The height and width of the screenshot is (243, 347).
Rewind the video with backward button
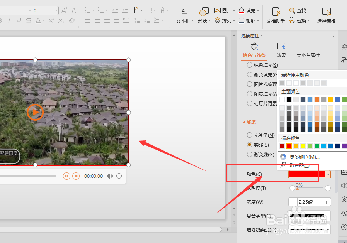coord(66,176)
